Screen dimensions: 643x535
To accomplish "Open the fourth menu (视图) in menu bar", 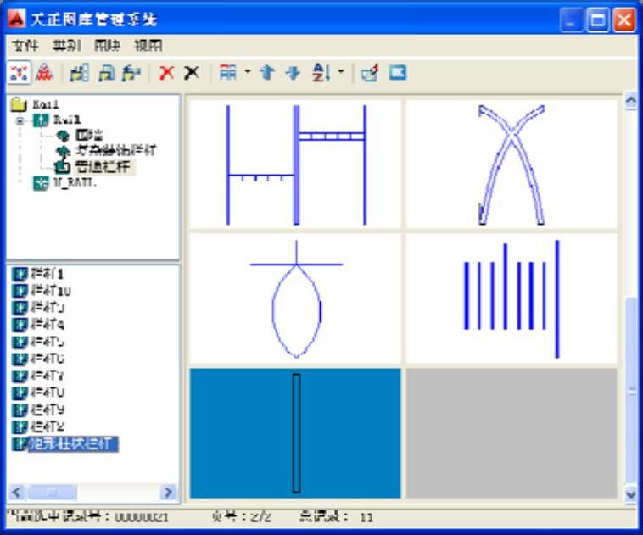I will point(148,45).
